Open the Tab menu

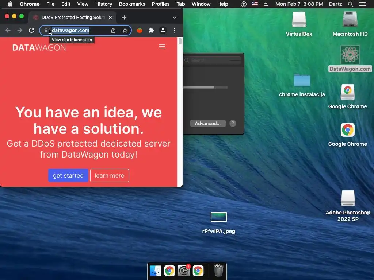pos(180,4)
